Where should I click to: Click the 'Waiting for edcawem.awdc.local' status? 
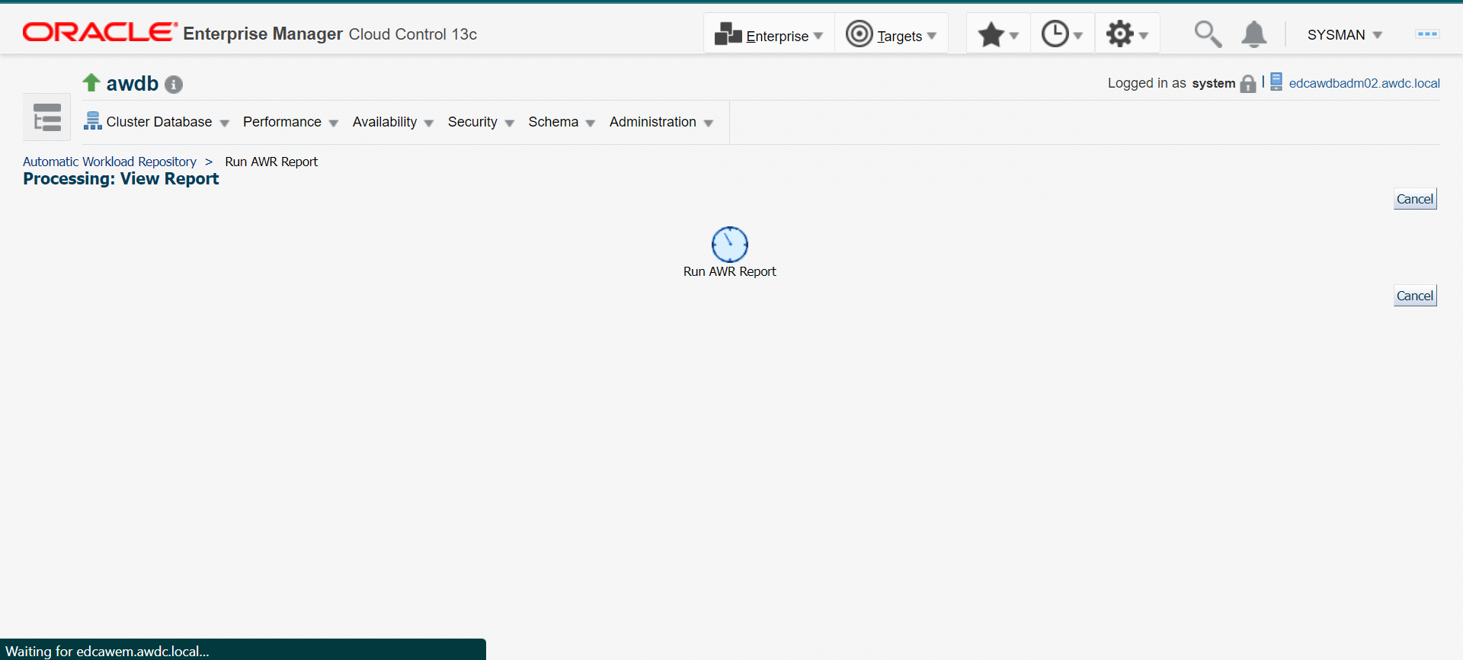tap(107, 651)
